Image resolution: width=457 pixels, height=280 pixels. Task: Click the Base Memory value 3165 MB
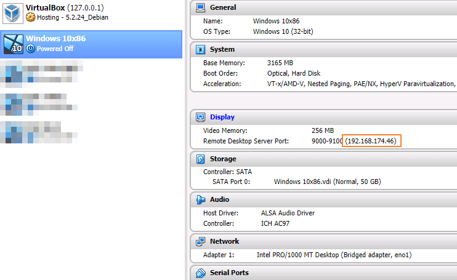pyautogui.click(x=280, y=63)
